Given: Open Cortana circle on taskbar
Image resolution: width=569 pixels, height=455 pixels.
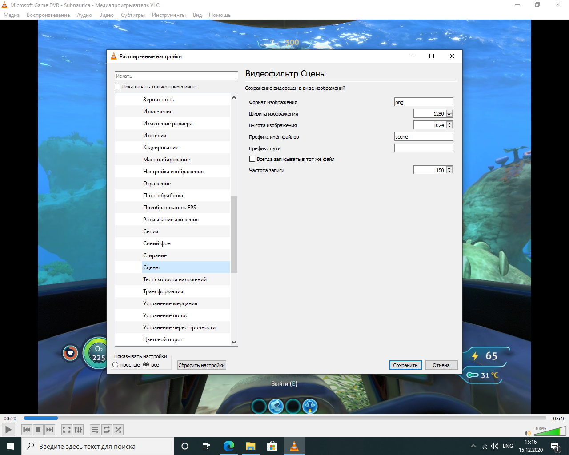Looking at the screenshot, I should tap(185, 446).
